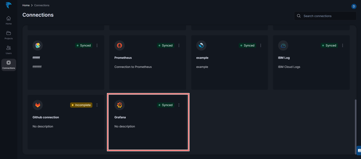Select the Connections icon in the sidebar
This screenshot has width=361, height=159.
click(8, 64)
